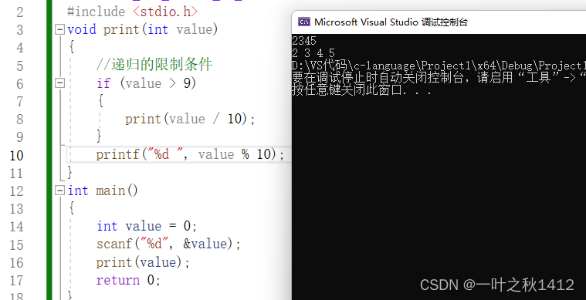
Task: Click line number 3 in the gutter
Action: point(20,30)
